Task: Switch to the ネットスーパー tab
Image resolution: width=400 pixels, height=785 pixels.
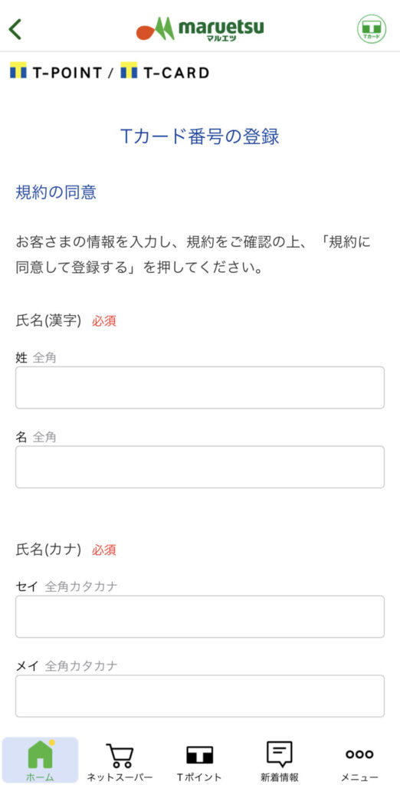Action: point(120,760)
